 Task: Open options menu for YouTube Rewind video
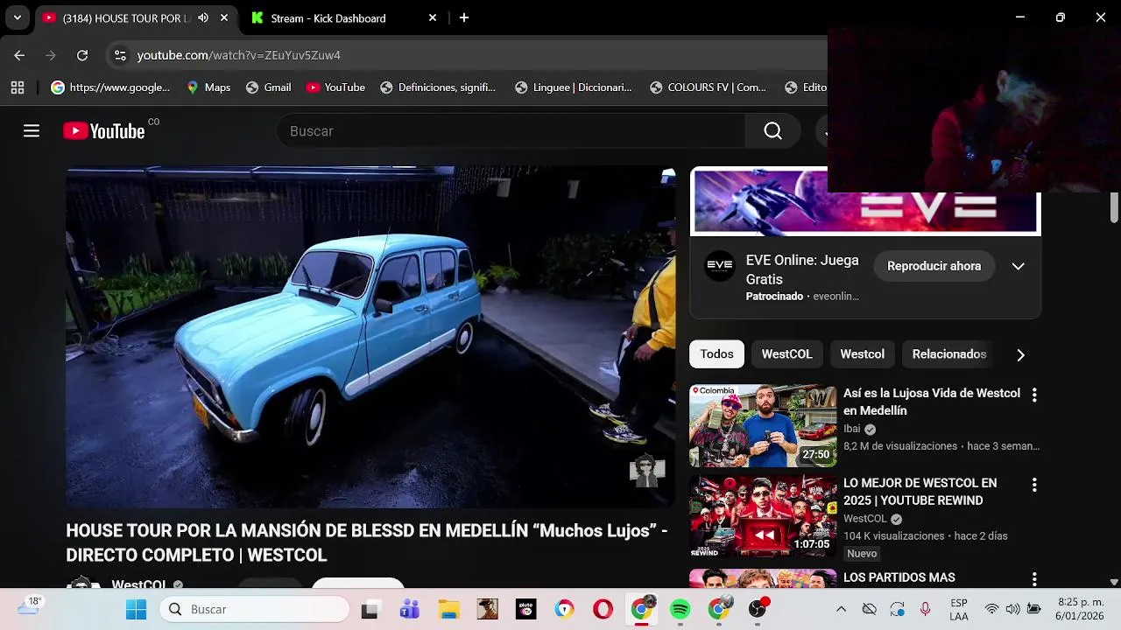(x=1034, y=485)
